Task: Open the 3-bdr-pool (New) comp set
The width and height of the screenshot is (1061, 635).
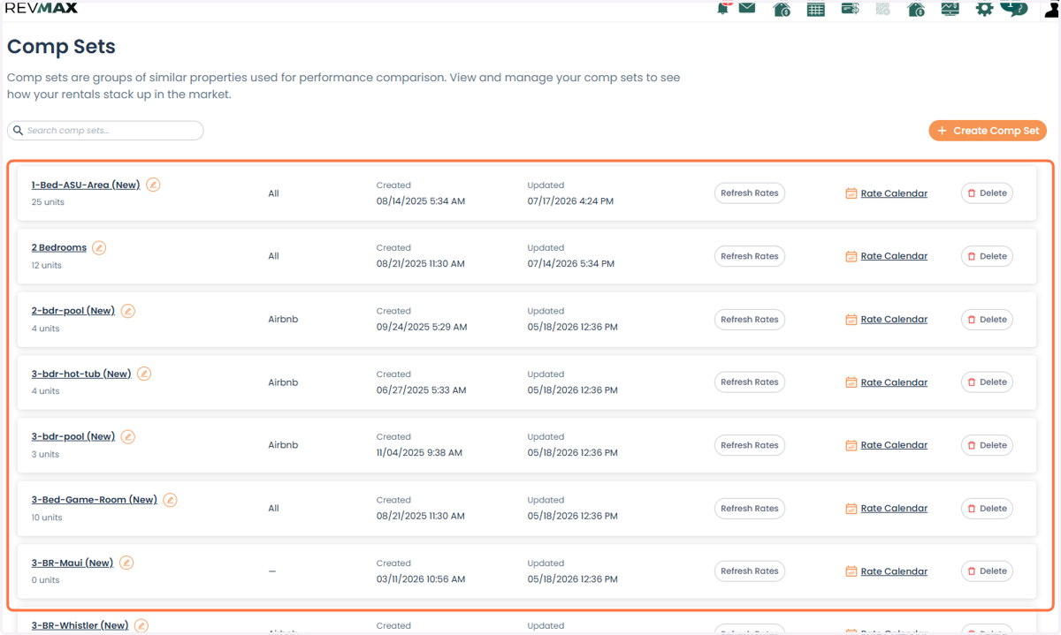Action: point(73,436)
